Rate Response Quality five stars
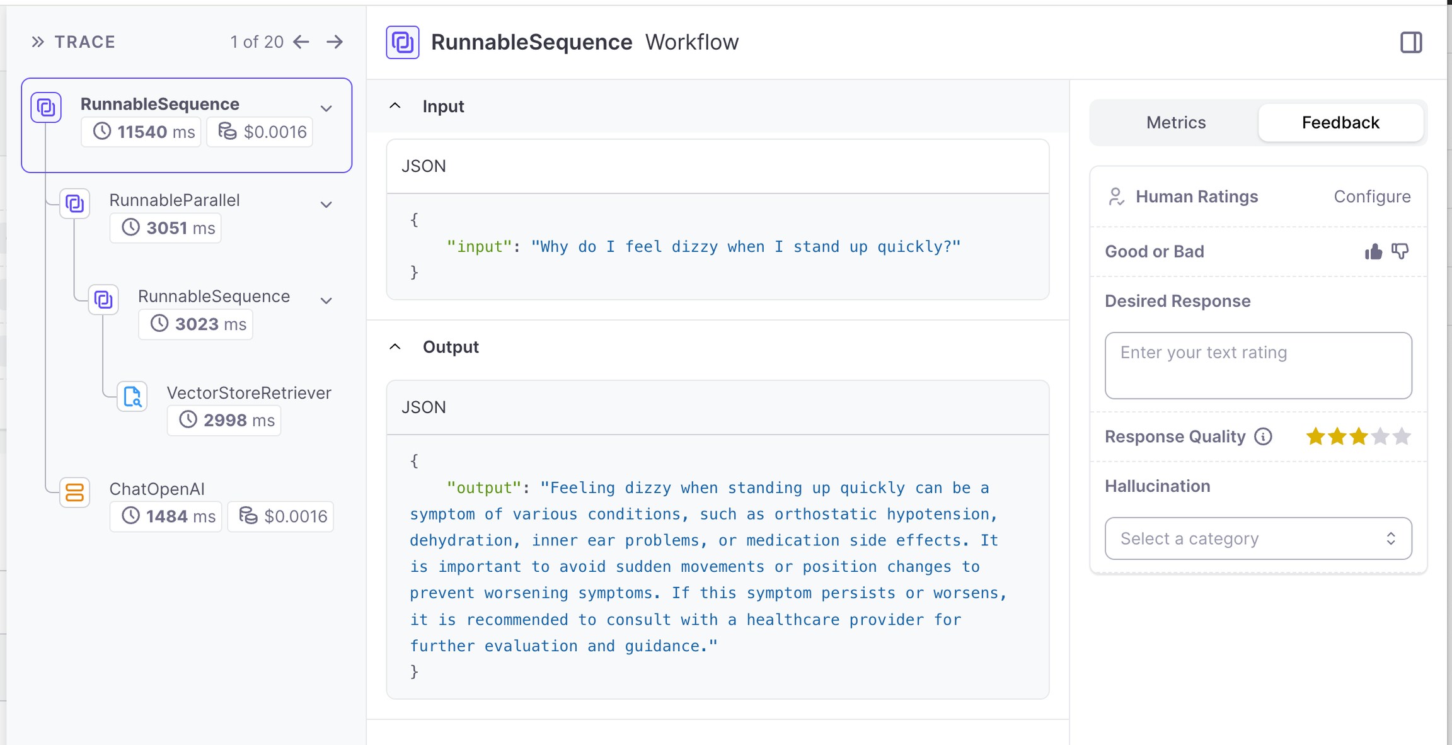Screen dimensions: 1452x745 click(1402, 436)
